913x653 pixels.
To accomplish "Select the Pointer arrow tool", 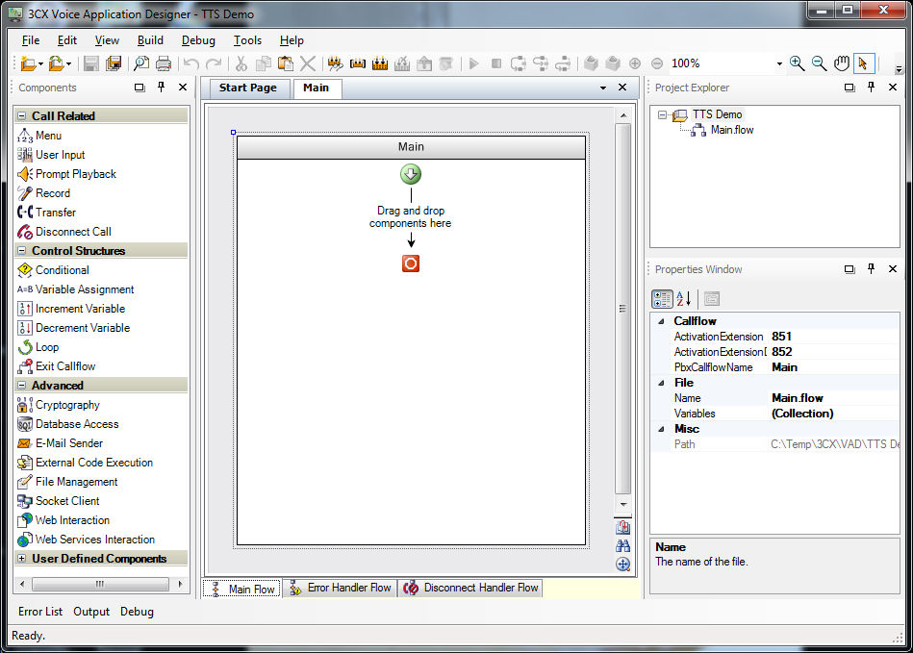I will coord(864,63).
